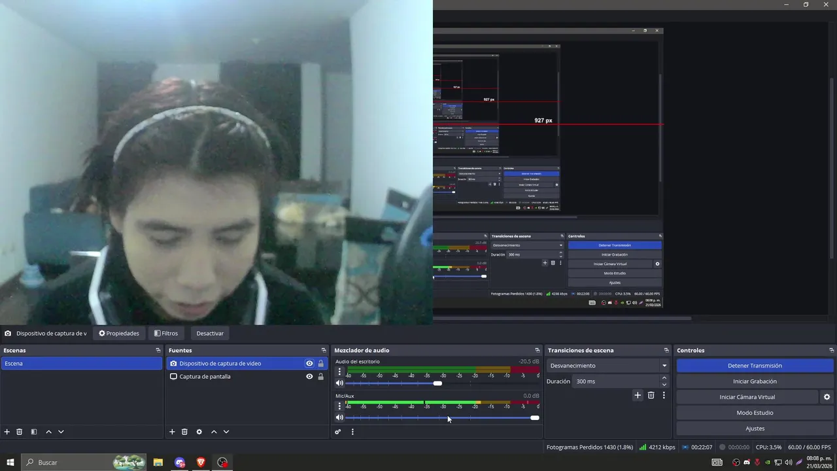Open audio mixer menu three-dots icon
Screen dimensions: 837x471
(352, 432)
